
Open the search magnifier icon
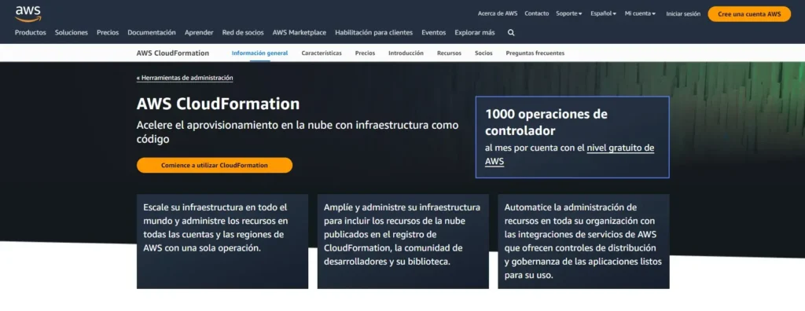pos(511,32)
